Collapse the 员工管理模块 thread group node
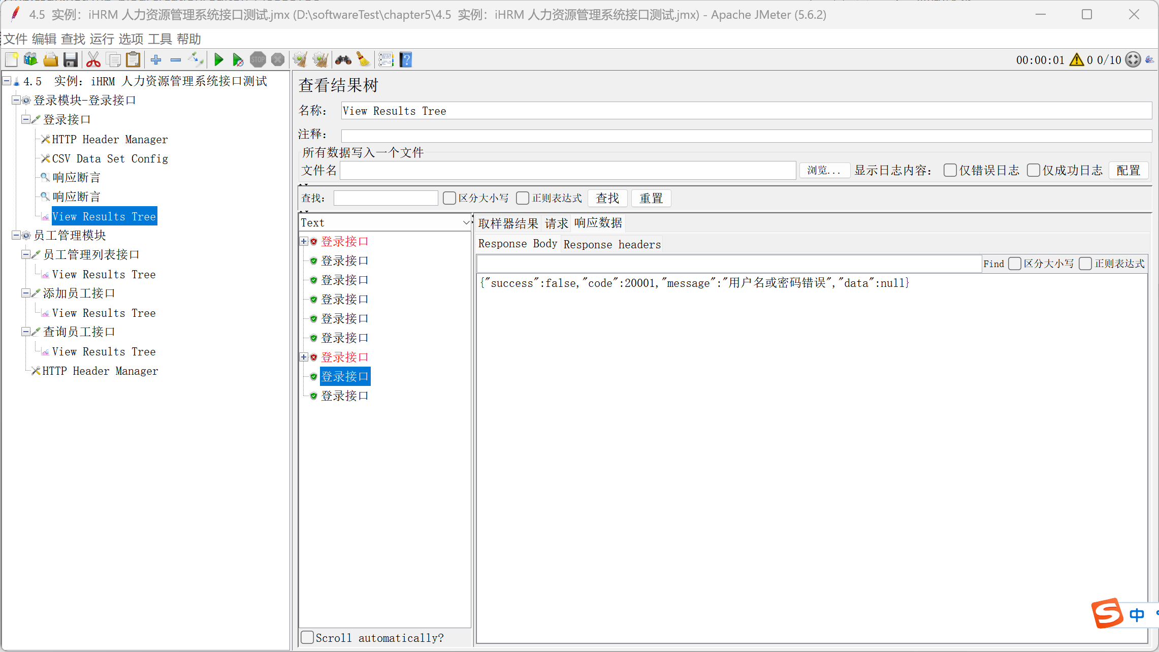The height and width of the screenshot is (652, 1159). coord(16,235)
